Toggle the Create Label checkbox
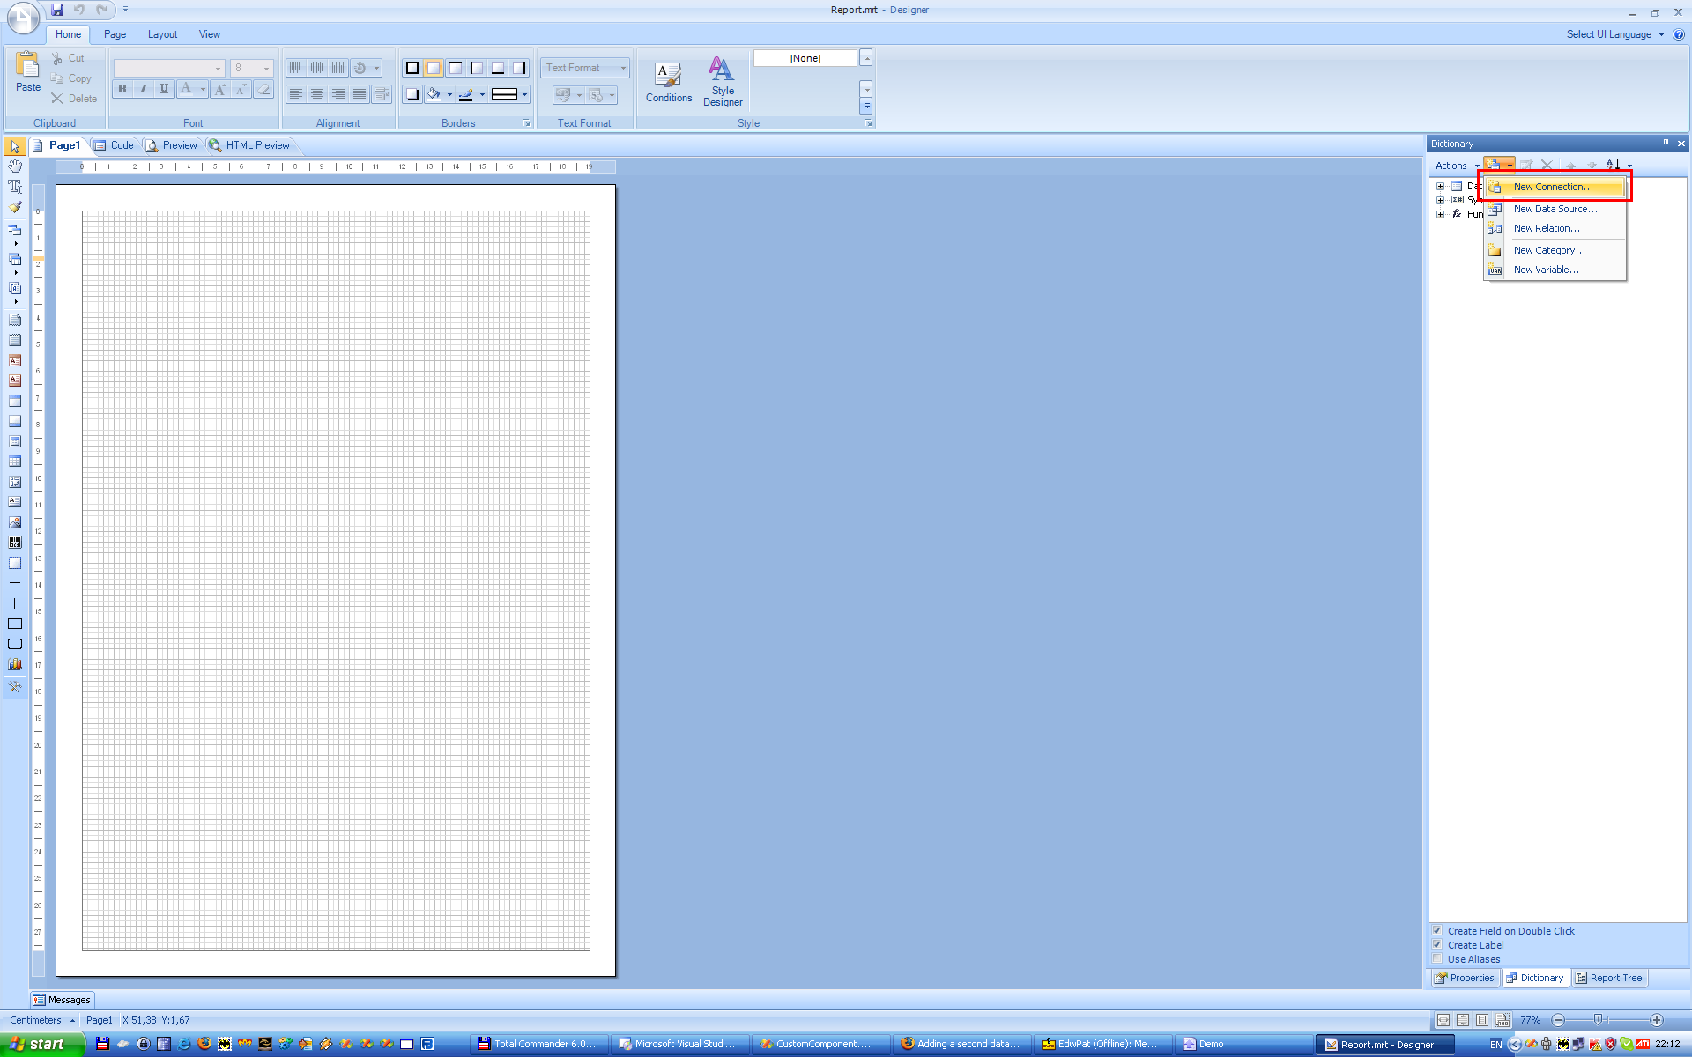 click(x=1437, y=944)
